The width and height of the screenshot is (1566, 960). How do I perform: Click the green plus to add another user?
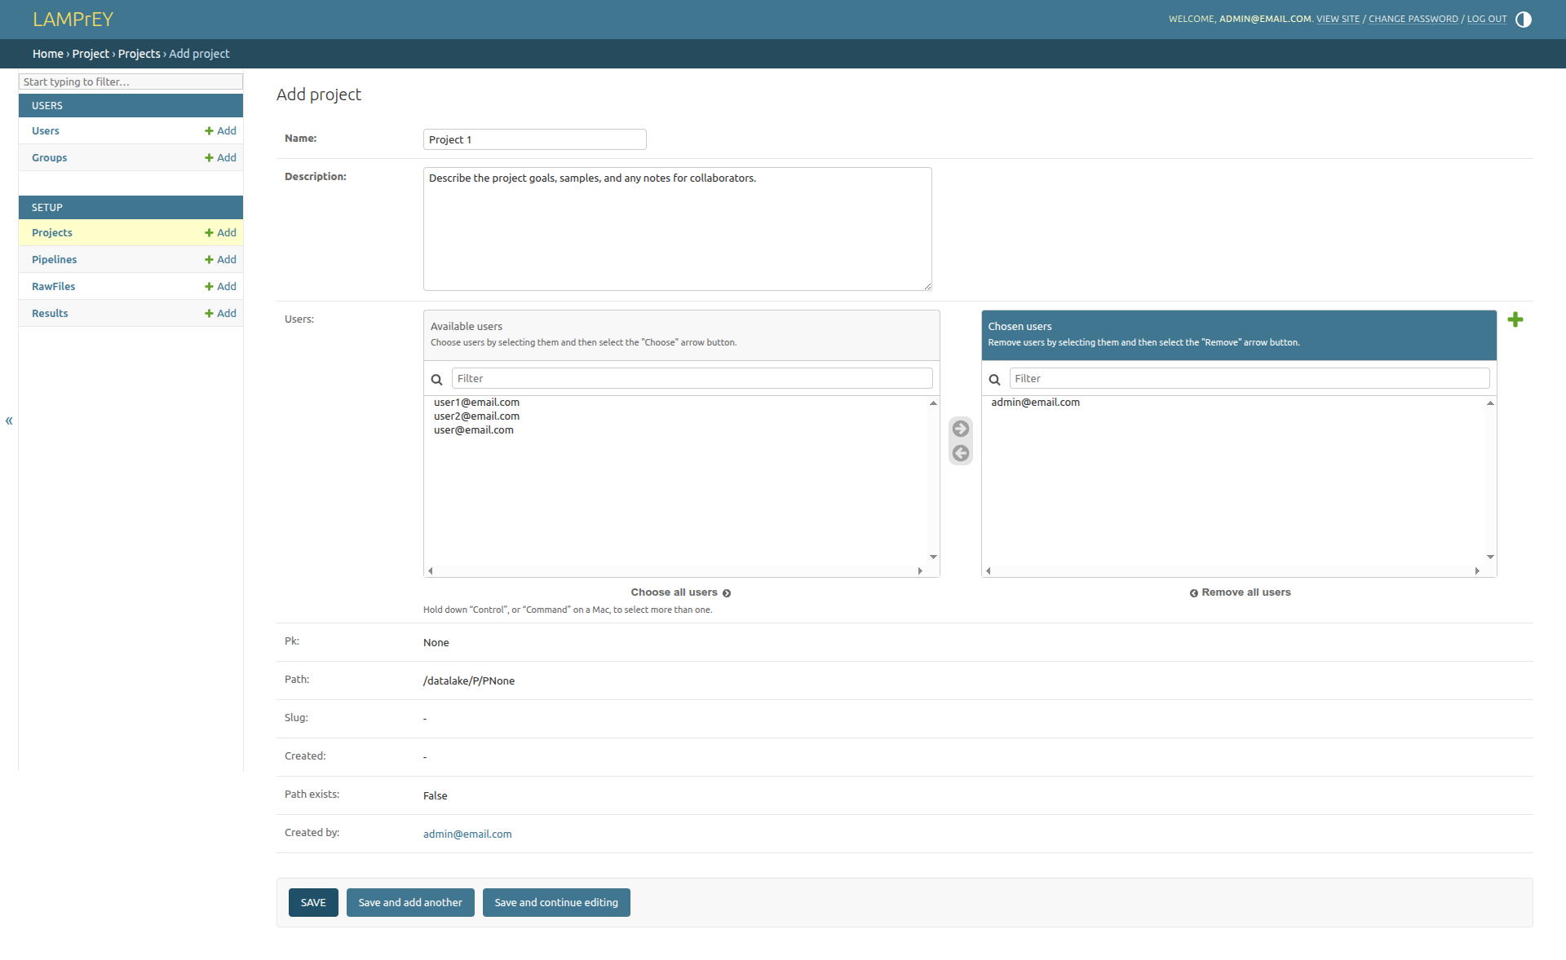(x=1515, y=319)
